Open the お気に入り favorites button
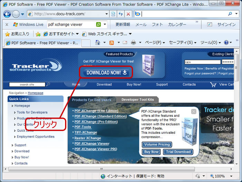This screenshot has height=182, width=242. 17,34
